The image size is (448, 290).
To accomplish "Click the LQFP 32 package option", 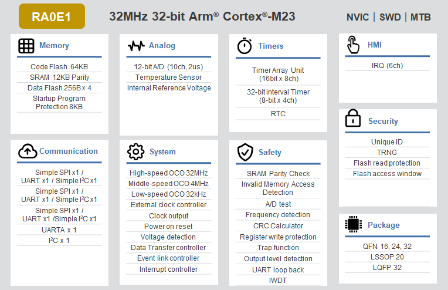I will click(x=388, y=268).
